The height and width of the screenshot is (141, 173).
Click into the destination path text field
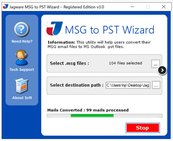click(x=128, y=85)
